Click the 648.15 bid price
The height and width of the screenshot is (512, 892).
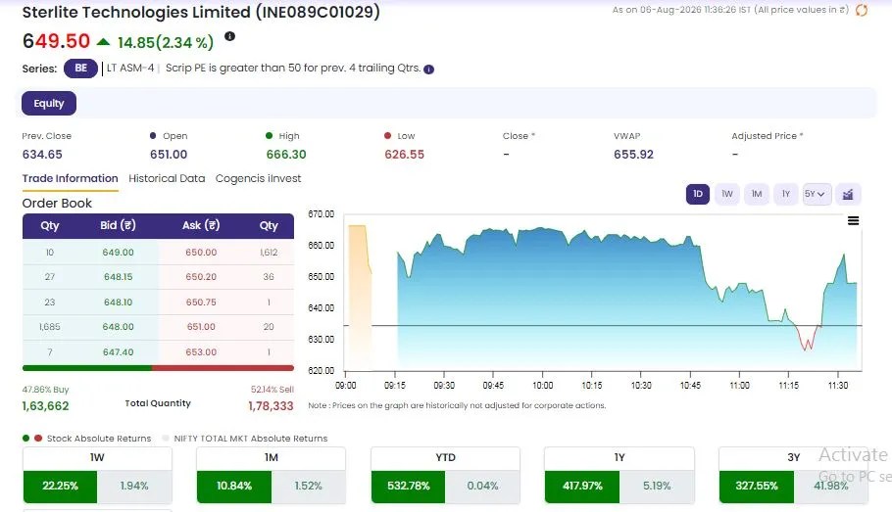119,277
